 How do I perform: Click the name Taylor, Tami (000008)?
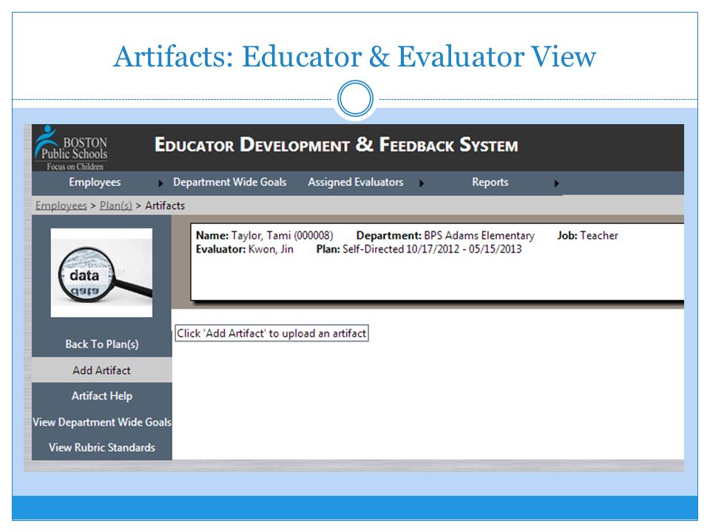tap(282, 236)
